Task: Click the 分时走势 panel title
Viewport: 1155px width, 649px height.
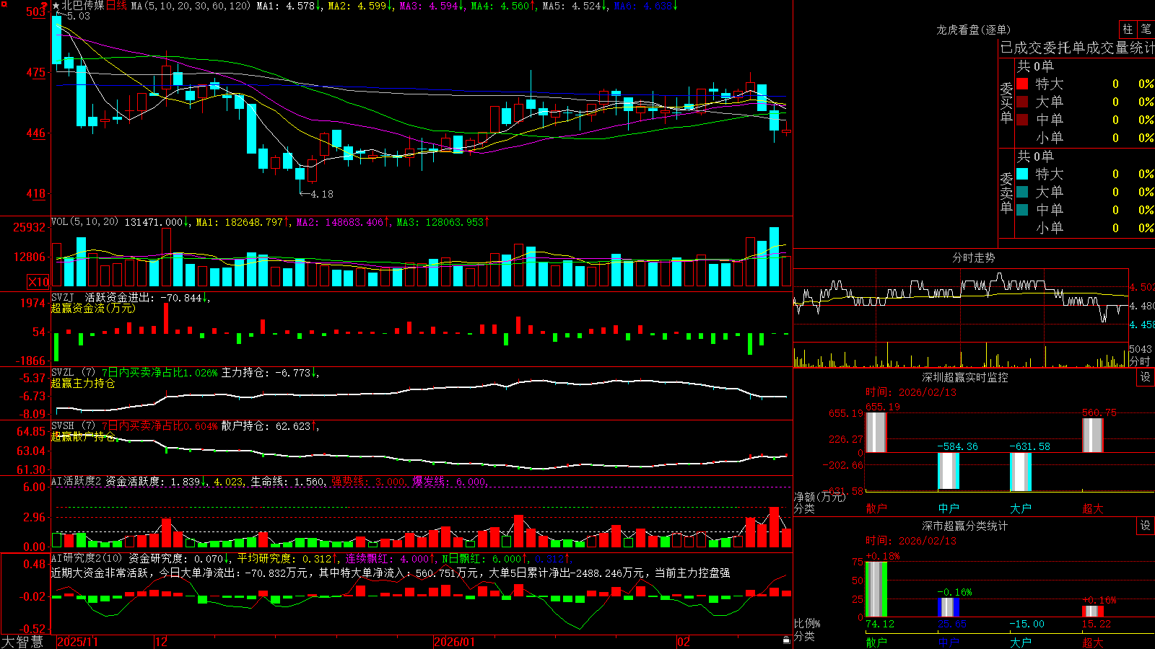Action: tap(973, 257)
